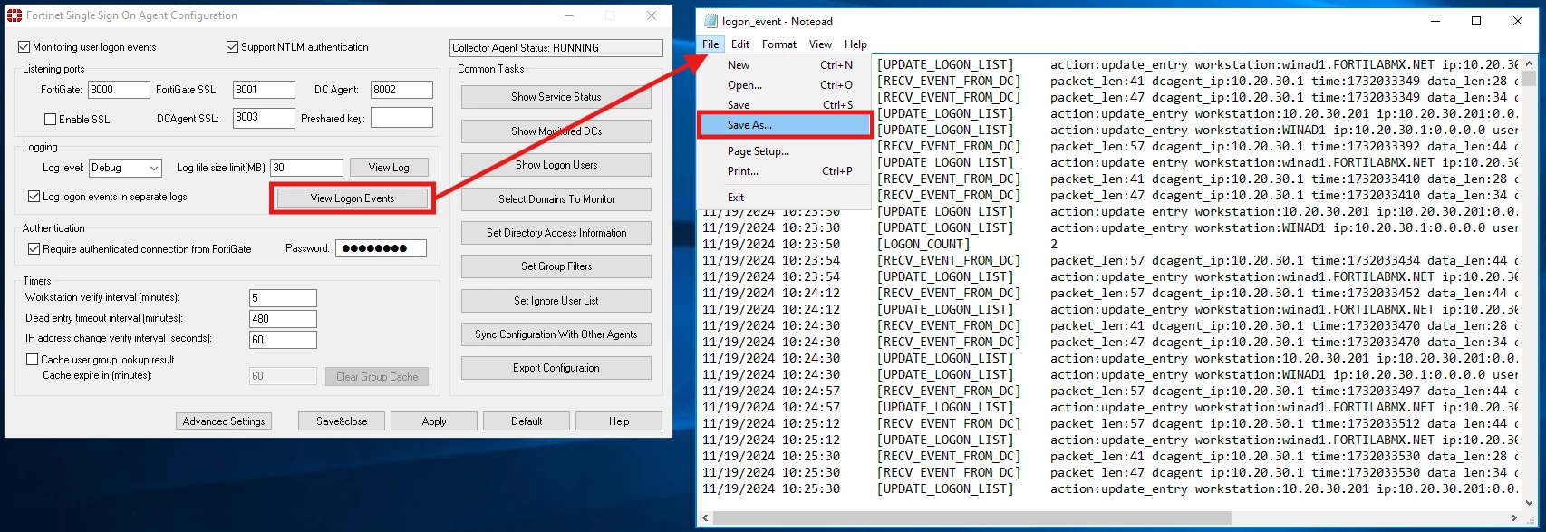Click Set Directory Access Information button
This screenshot has height=532, width=1546.
click(556, 233)
